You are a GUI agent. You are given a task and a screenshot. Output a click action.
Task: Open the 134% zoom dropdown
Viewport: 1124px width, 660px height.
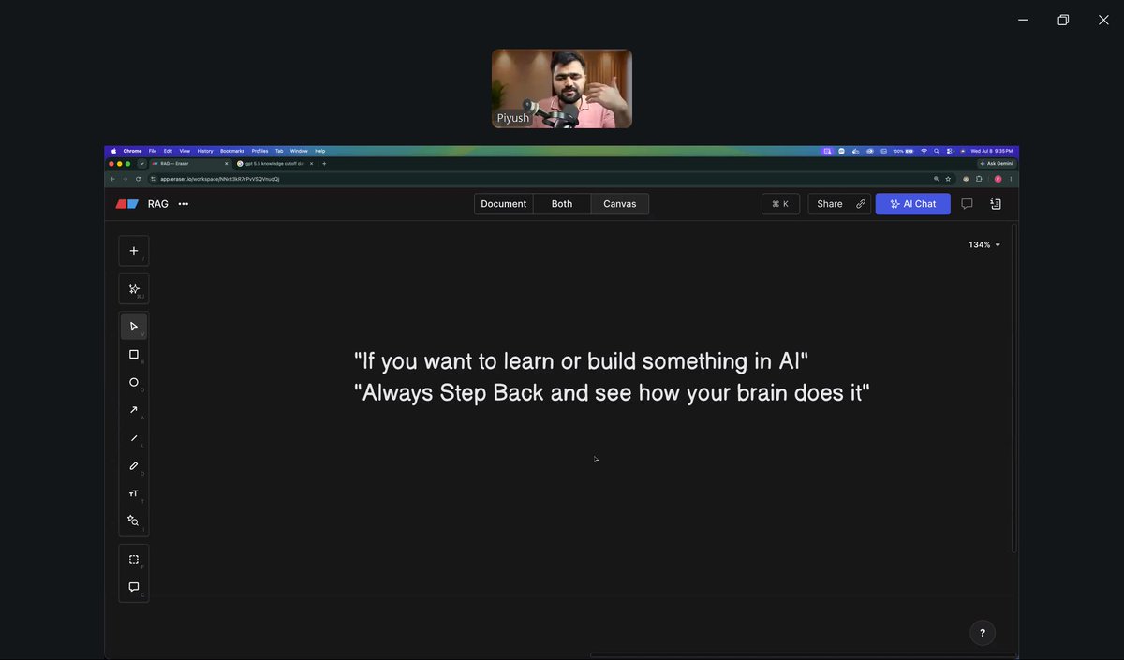(984, 245)
